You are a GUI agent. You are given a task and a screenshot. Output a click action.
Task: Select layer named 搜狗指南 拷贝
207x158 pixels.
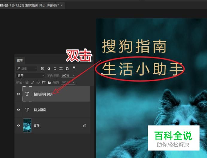pos(44,94)
